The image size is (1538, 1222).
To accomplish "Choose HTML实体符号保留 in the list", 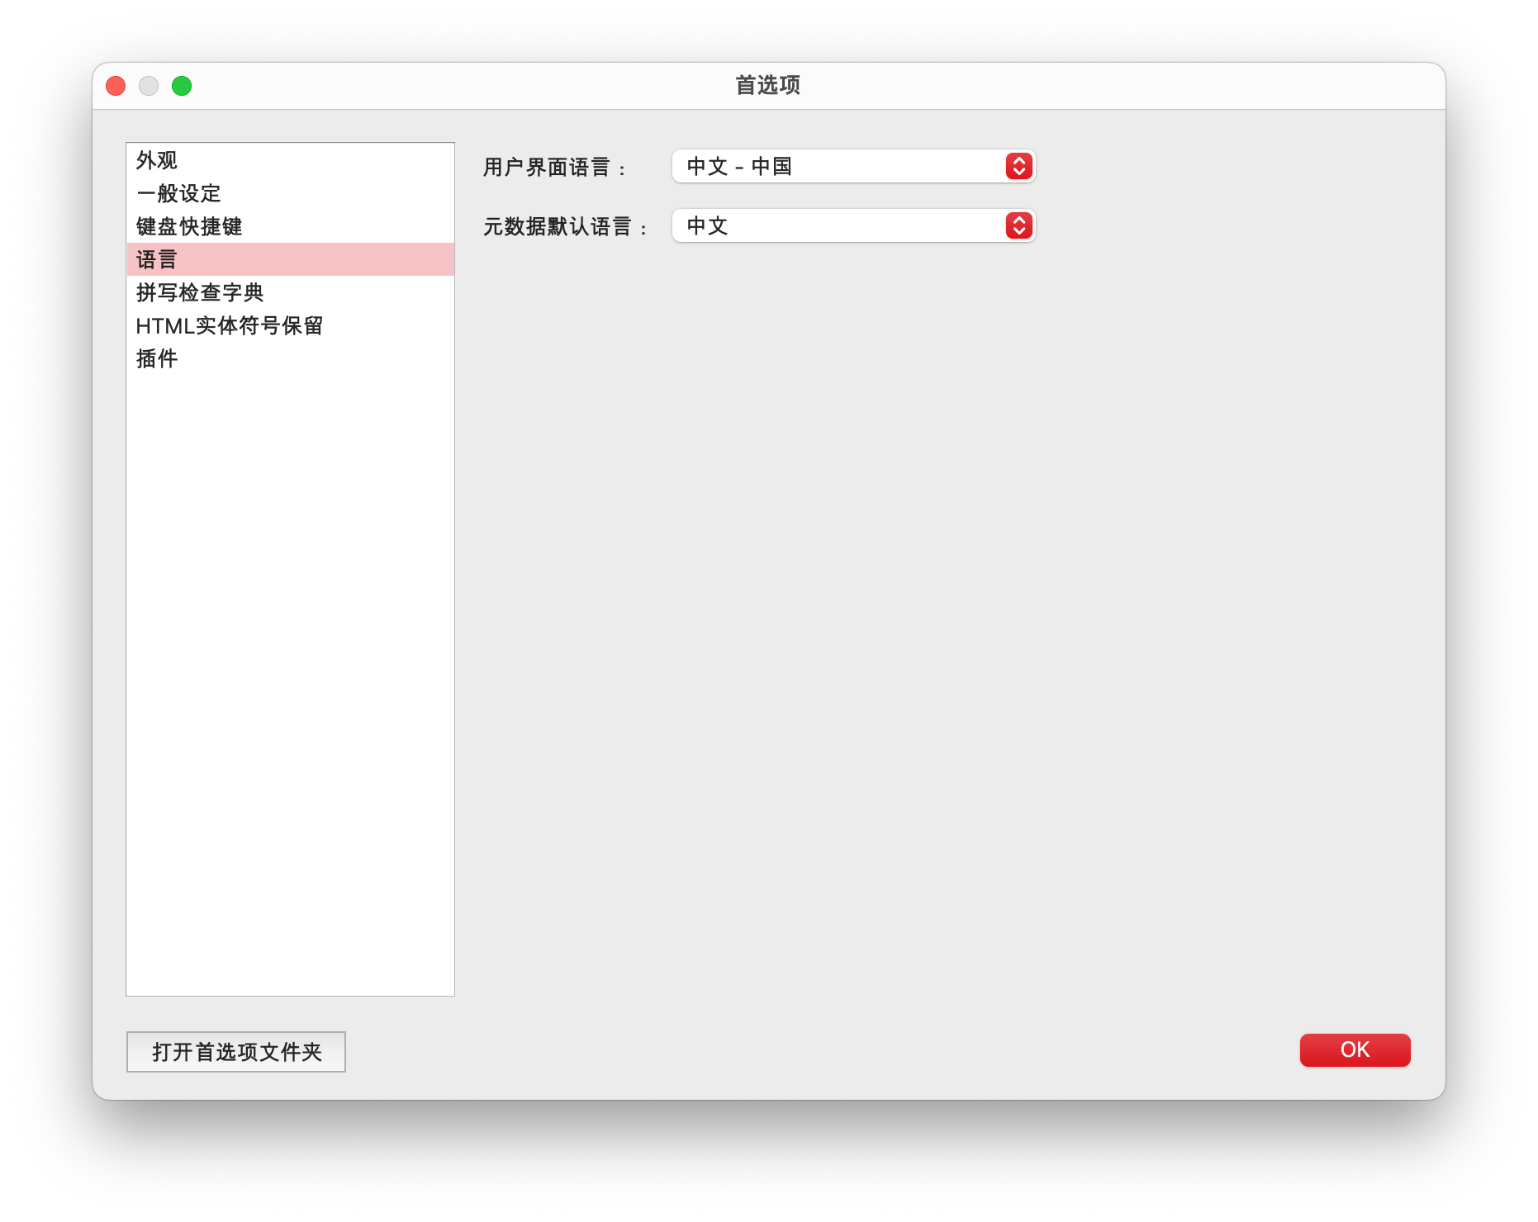I will point(290,325).
